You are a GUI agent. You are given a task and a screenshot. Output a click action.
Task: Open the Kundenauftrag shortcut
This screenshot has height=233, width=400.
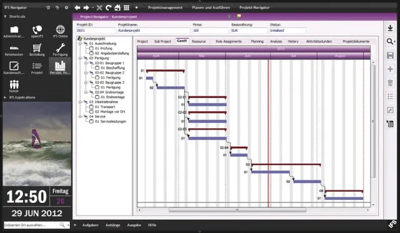pyautogui.click(x=14, y=68)
